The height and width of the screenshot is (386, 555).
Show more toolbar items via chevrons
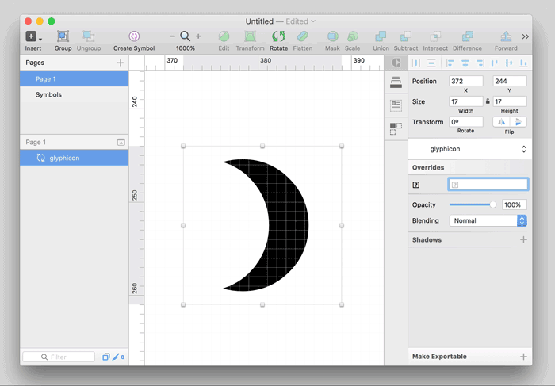525,36
